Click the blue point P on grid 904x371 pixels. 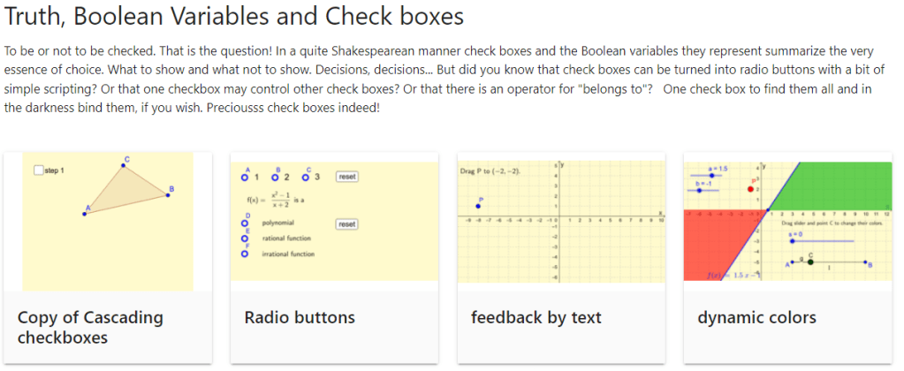click(478, 206)
